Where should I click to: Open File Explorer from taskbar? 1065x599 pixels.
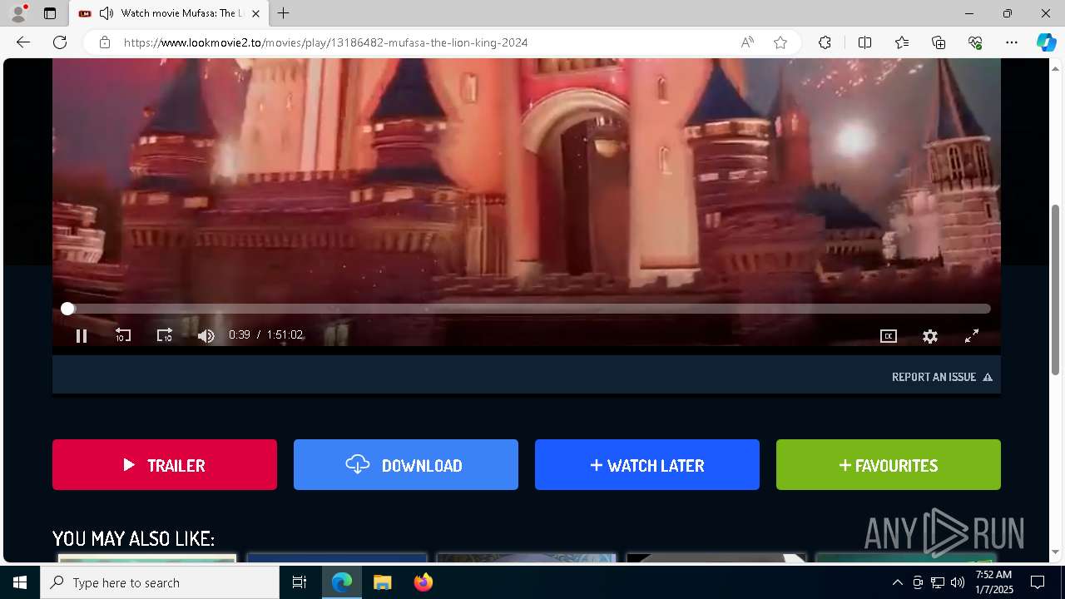tap(382, 582)
